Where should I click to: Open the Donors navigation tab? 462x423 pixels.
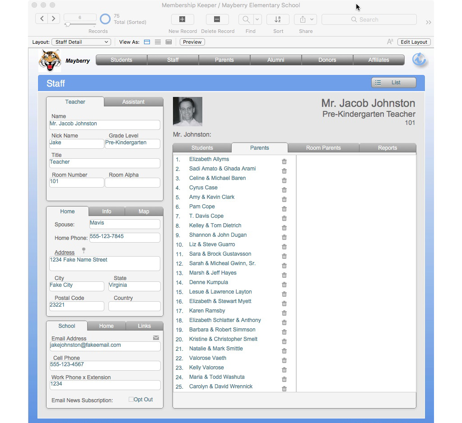coord(327,60)
